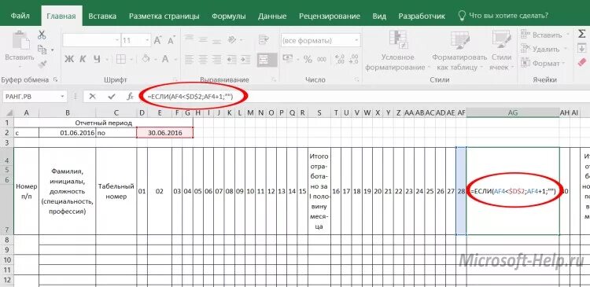
Task: Select column header AG
Action: pyautogui.click(x=512, y=113)
